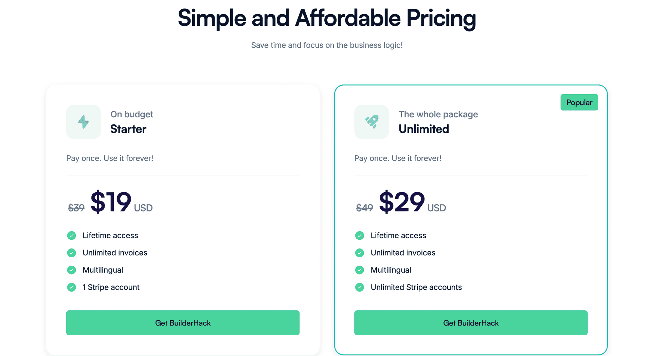Click the checkmark beside Lifetime access on Starter

(x=71, y=235)
